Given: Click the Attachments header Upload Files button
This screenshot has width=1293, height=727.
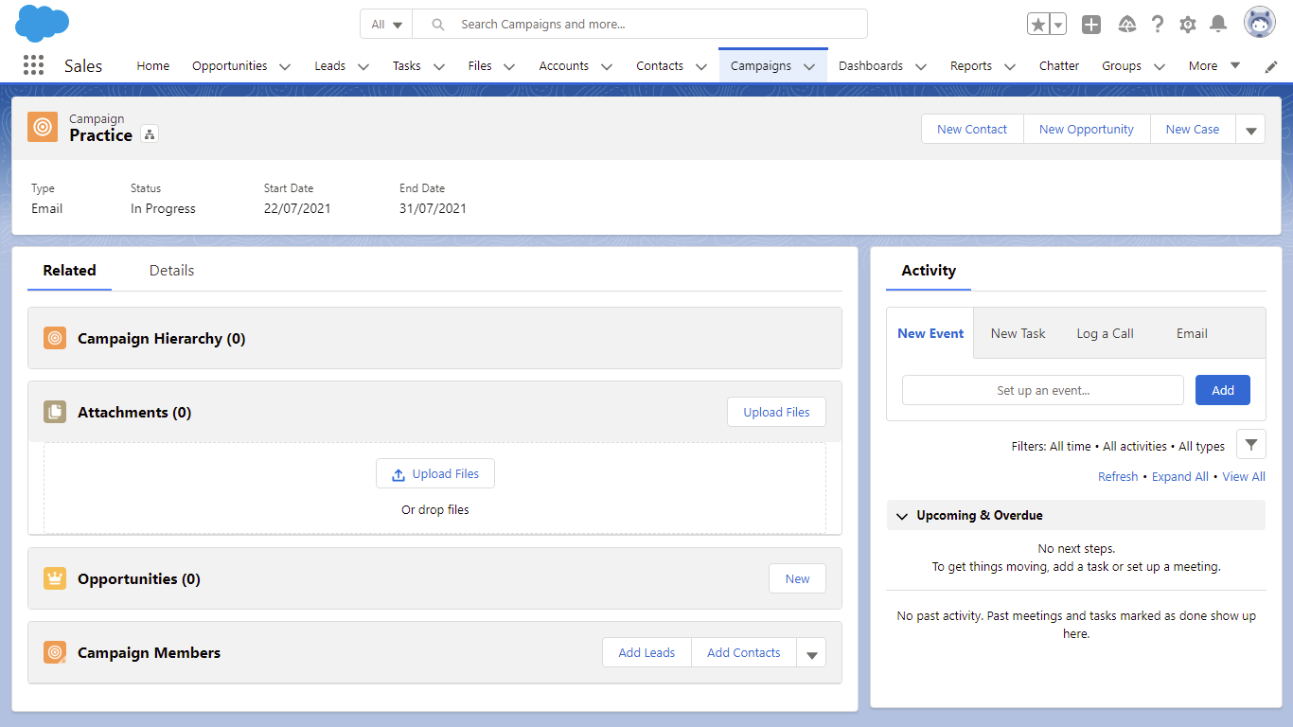Looking at the screenshot, I should pos(776,412).
